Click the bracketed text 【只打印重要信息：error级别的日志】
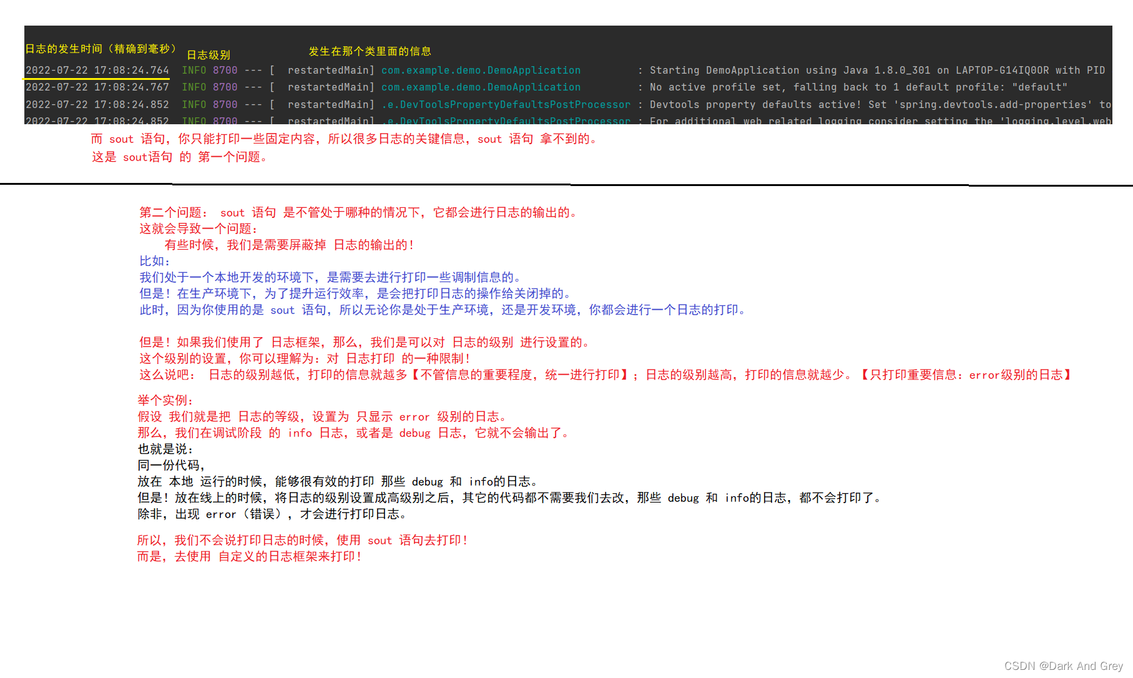1133x678 pixels. [x=966, y=375]
